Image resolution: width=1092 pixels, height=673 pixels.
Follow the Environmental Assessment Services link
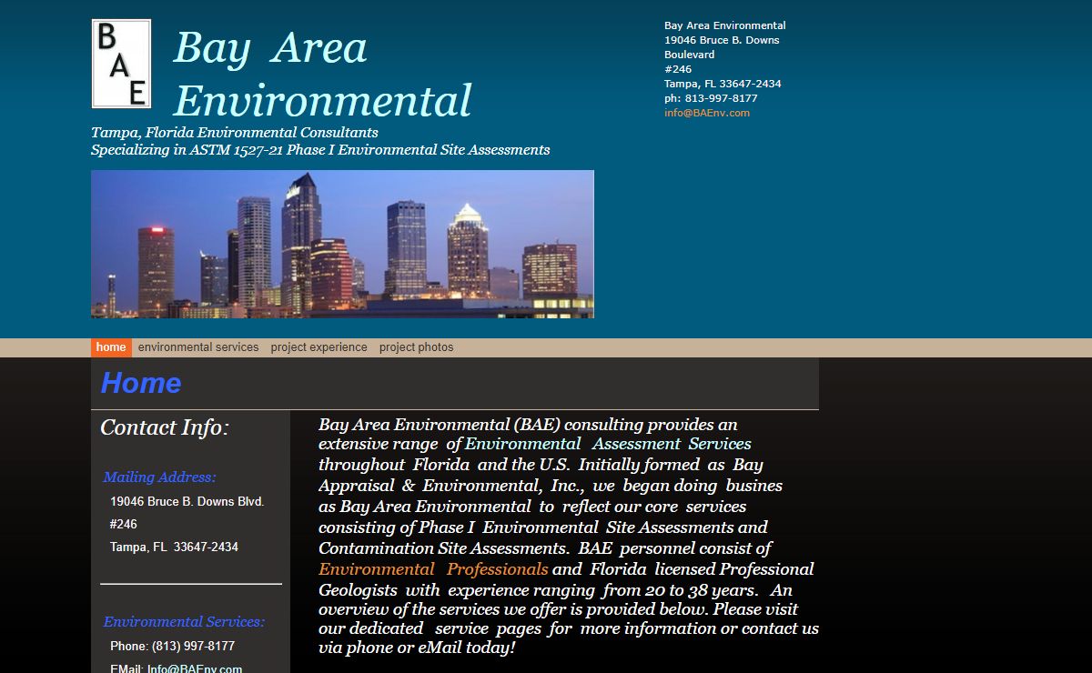pyautogui.click(x=608, y=444)
